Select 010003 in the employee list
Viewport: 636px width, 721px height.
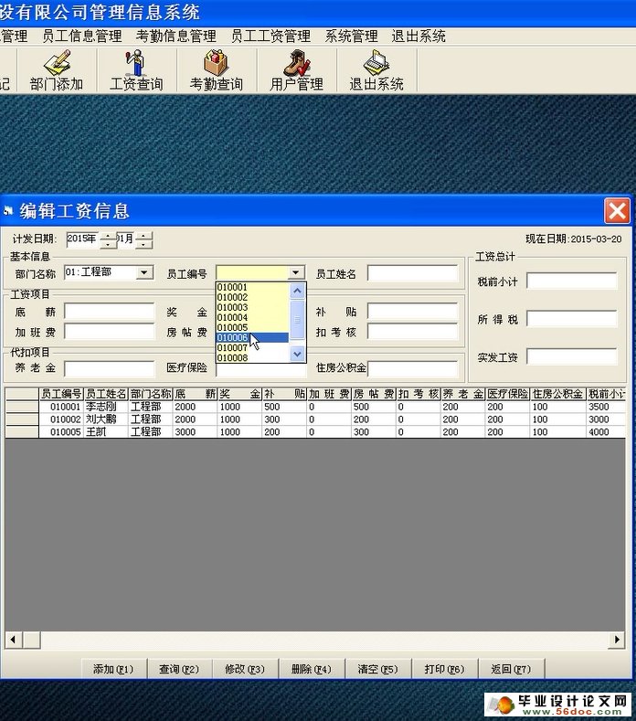tap(252, 307)
